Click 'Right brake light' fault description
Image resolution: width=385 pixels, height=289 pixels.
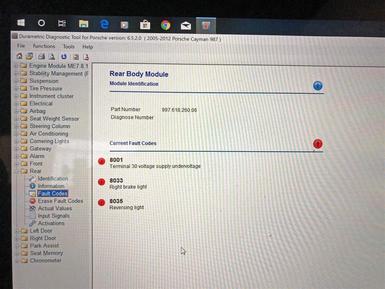click(128, 187)
